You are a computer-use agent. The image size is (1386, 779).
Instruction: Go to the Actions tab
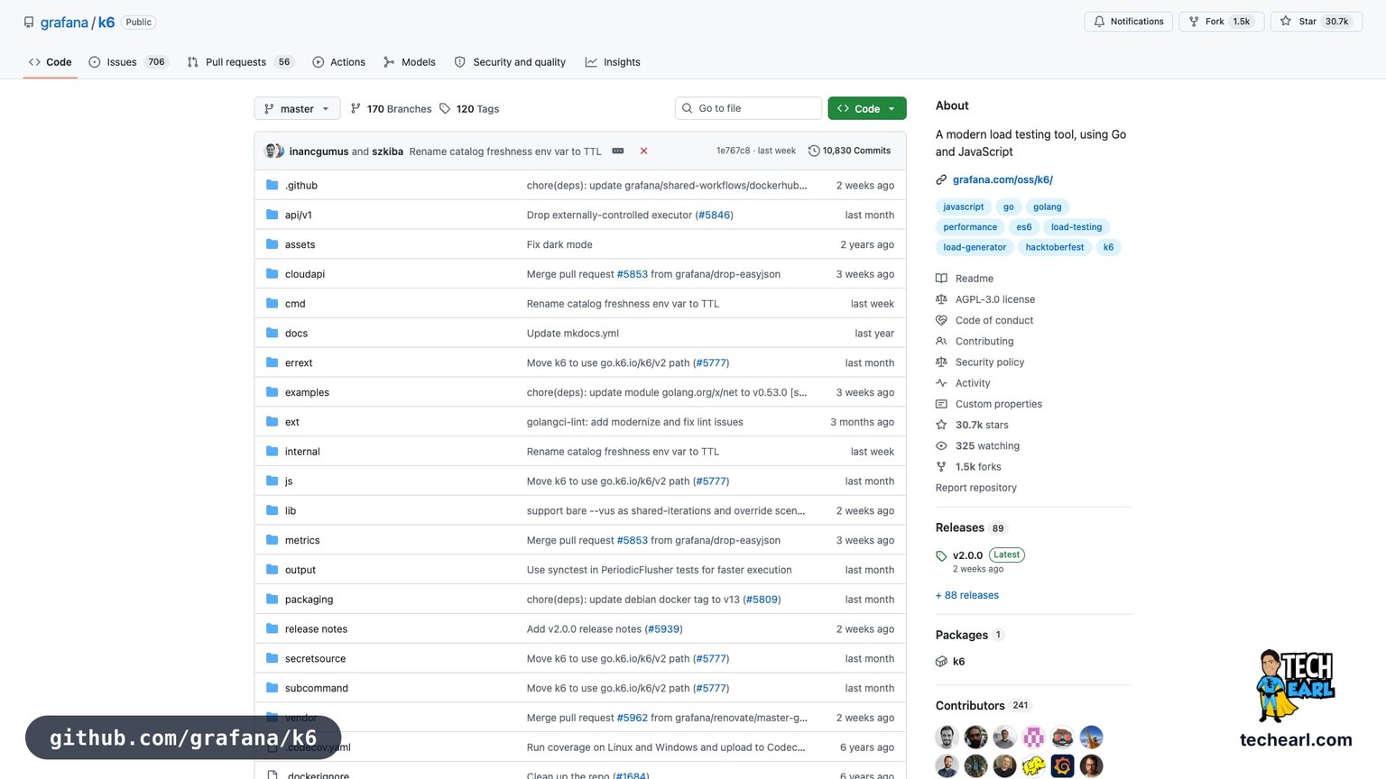point(339,62)
